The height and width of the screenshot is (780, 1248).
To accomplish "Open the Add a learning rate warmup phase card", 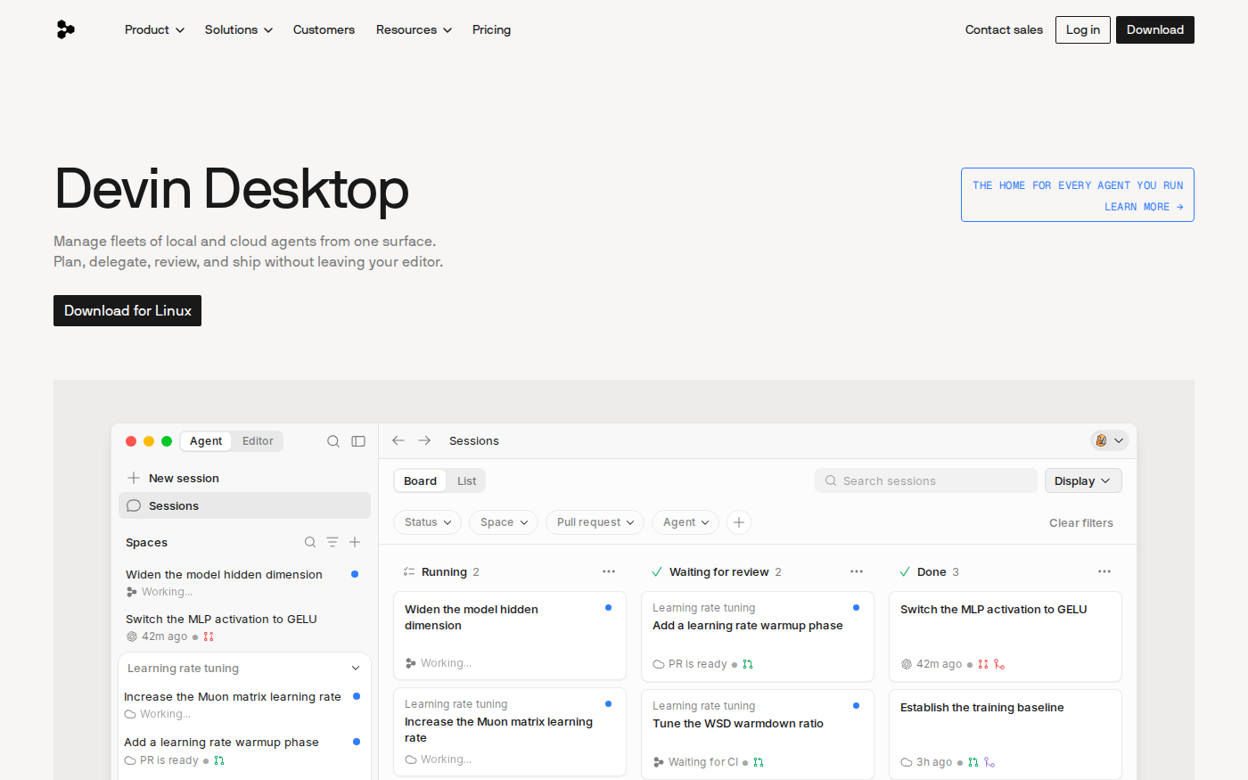I will (x=758, y=636).
